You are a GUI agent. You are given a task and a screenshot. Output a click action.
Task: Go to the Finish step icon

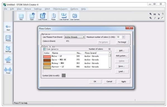[8, 70]
